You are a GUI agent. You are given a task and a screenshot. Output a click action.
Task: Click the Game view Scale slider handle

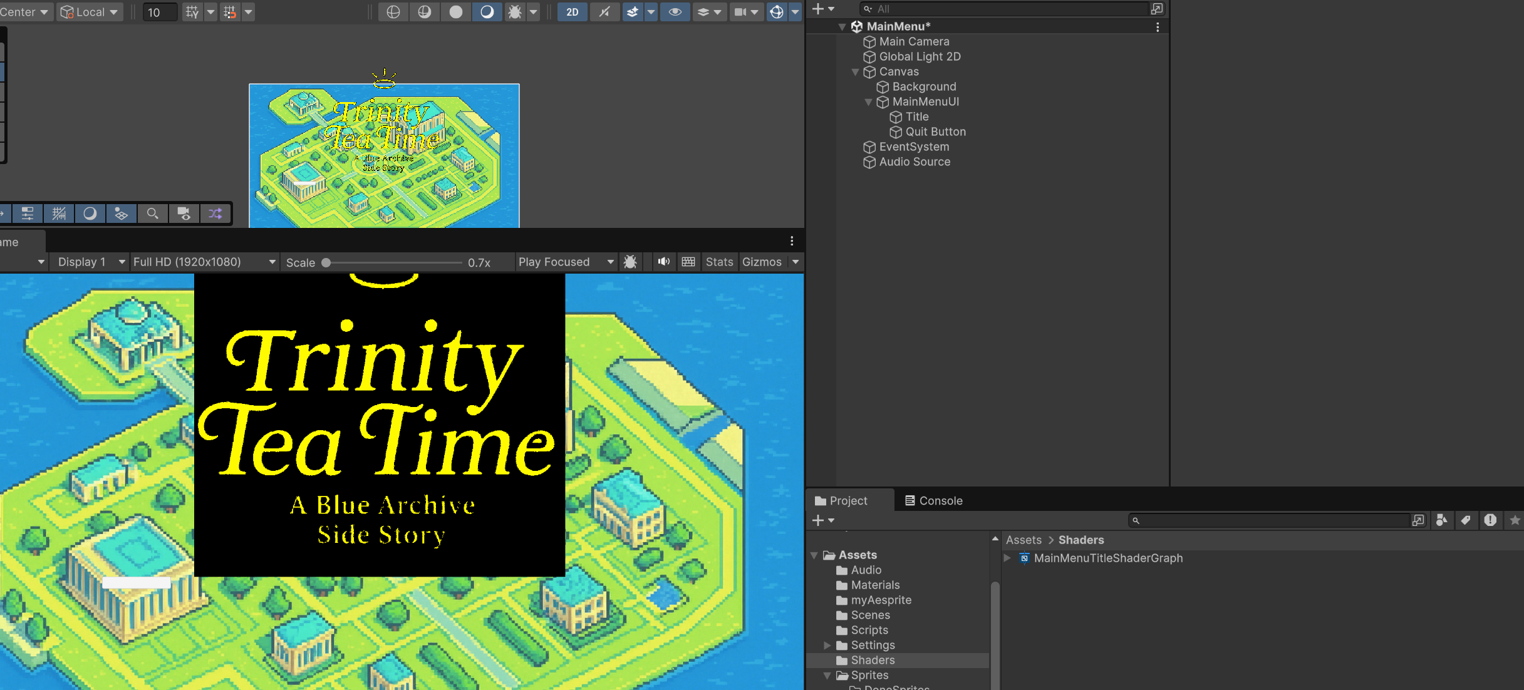326,262
